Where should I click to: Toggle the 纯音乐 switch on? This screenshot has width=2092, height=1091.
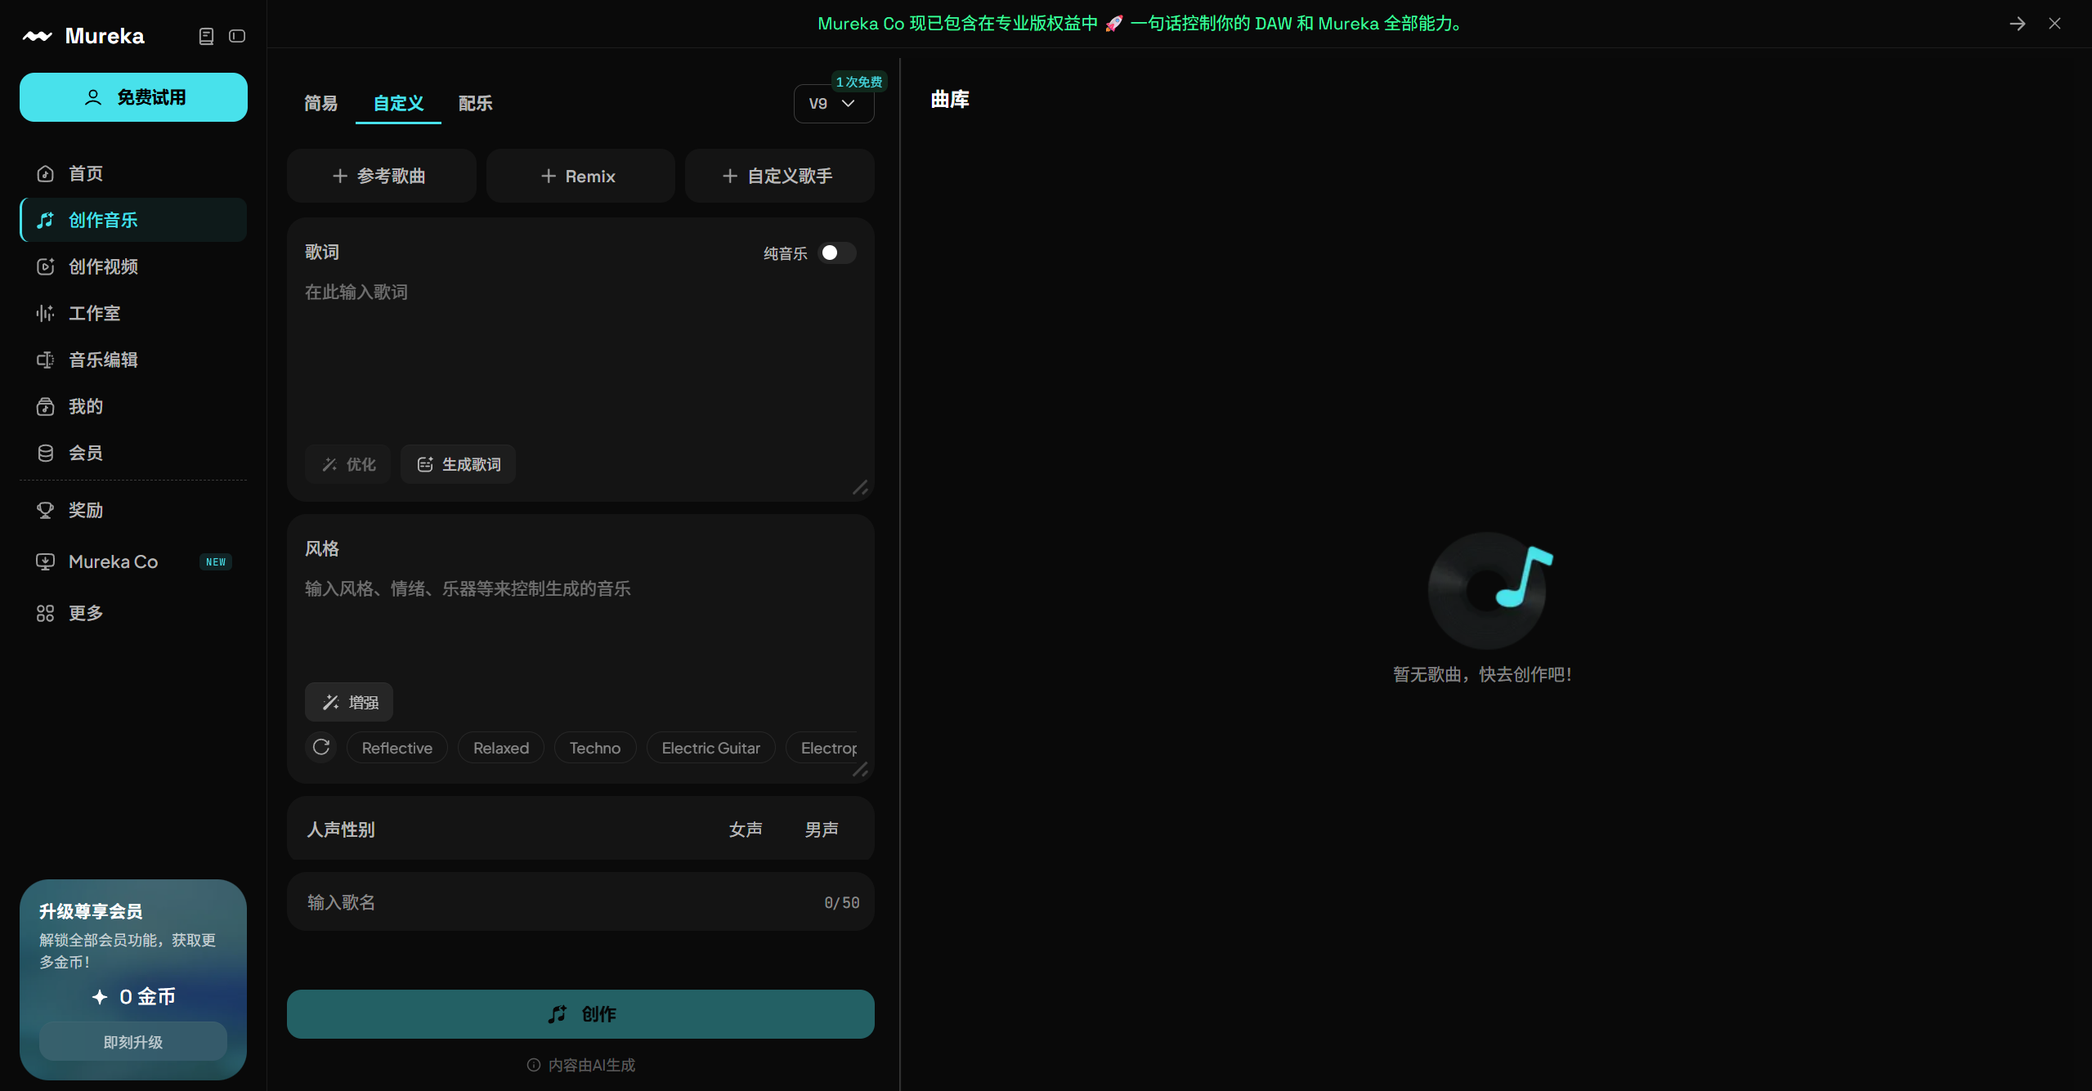point(837,253)
